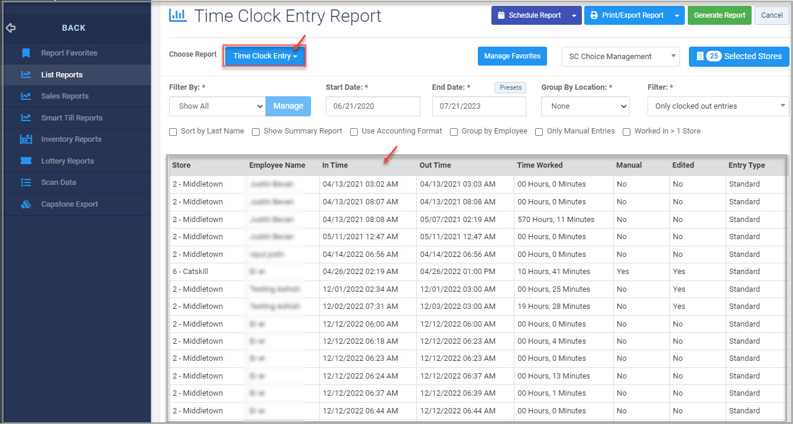Select the Lottery Reports icon
Viewport: 793px width, 424px height.
coord(25,161)
